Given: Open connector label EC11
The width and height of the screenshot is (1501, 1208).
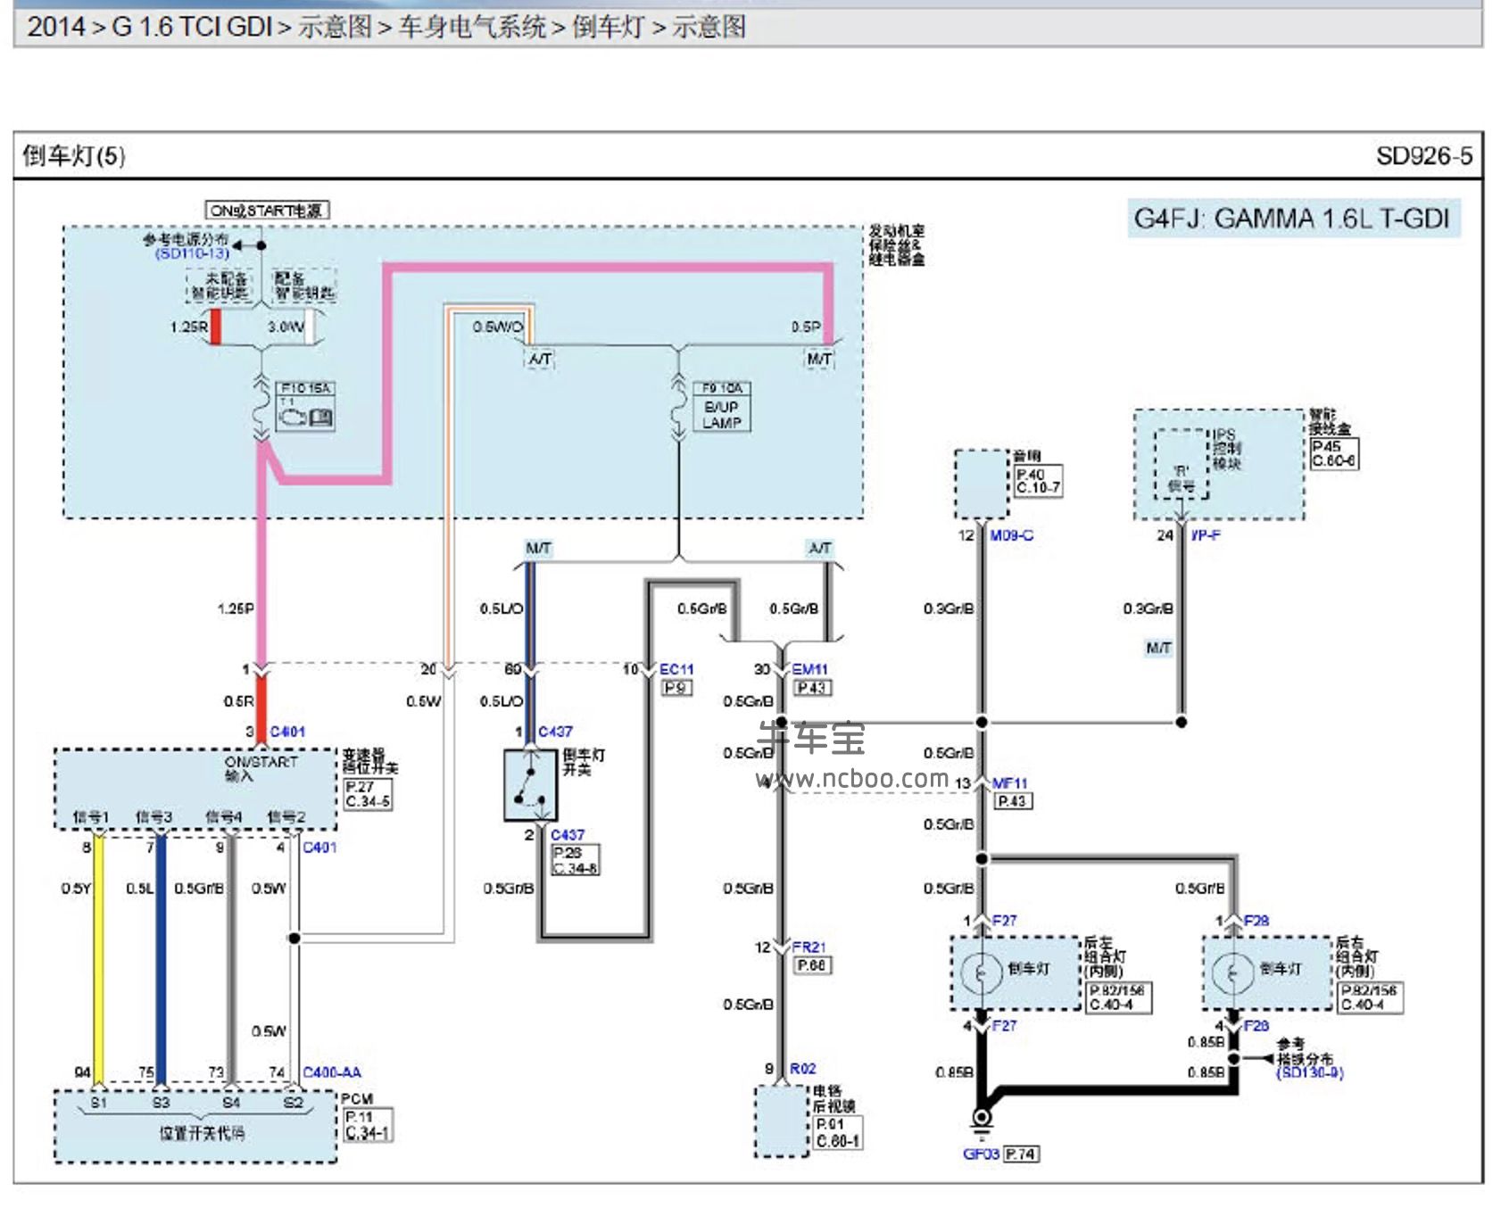Looking at the screenshot, I should coord(676,669).
